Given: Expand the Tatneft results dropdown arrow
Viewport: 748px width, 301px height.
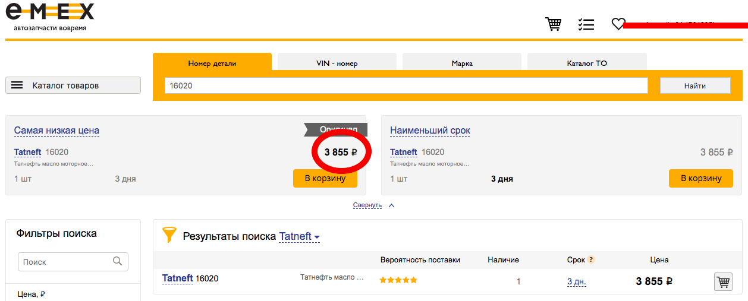Looking at the screenshot, I should click(x=317, y=237).
